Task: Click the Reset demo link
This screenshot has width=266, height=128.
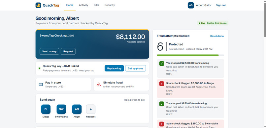Action: 217,36
